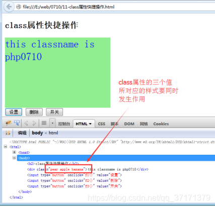Select the input row with onclick f1()

point(75,175)
